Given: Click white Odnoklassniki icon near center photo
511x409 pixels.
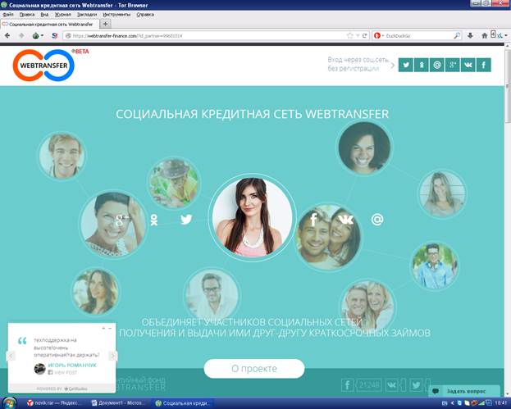Looking at the screenshot, I should [x=154, y=220].
